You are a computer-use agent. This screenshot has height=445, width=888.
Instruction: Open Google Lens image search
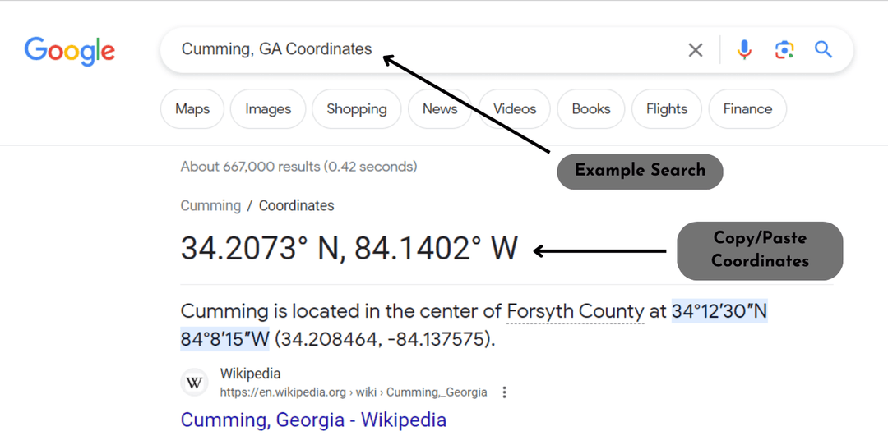click(784, 50)
